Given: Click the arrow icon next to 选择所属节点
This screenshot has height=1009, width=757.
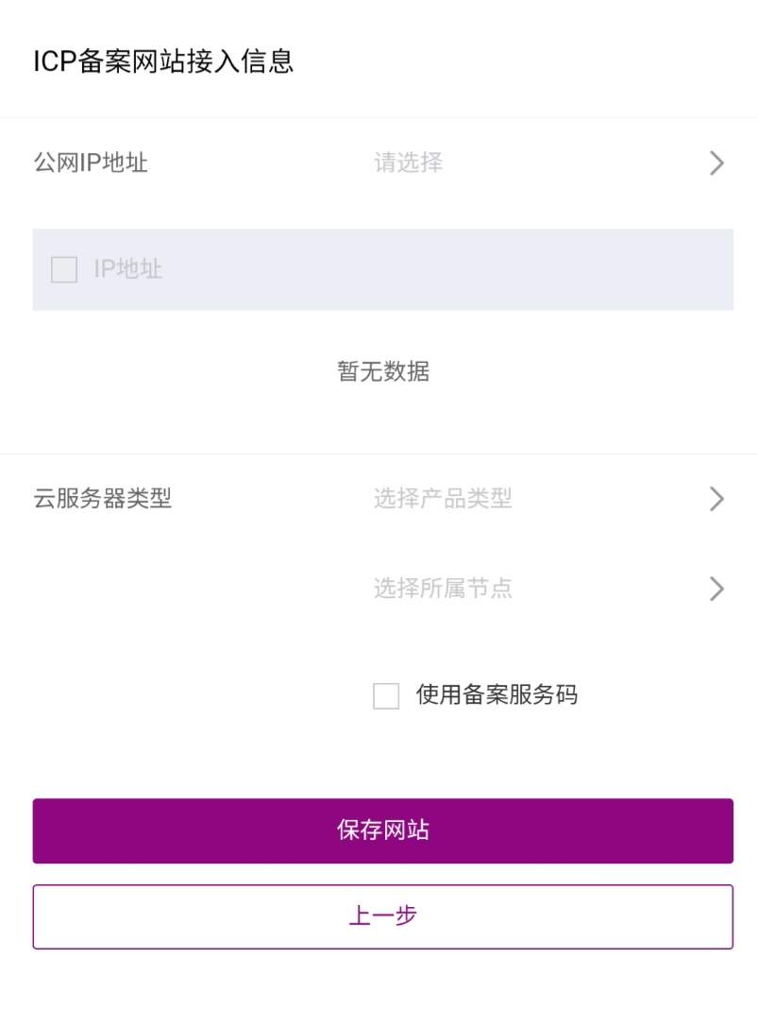Looking at the screenshot, I should pyautogui.click(x=716, y=590).
